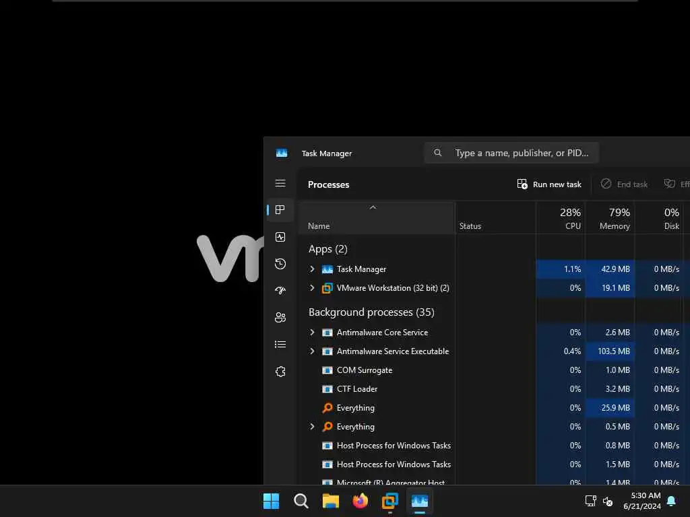Expand the Task Manager process group
The height and width of the screenshot is (517, 690).
tap(312, 269)
